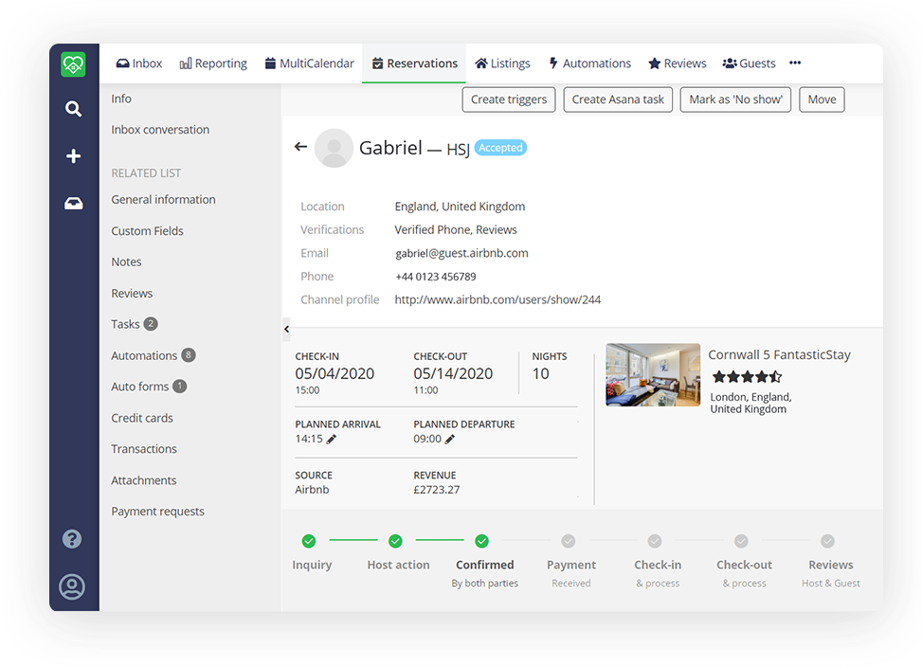Open the Guests tab
The width and height of the screenshot is (922, 667).
[750, 63]
